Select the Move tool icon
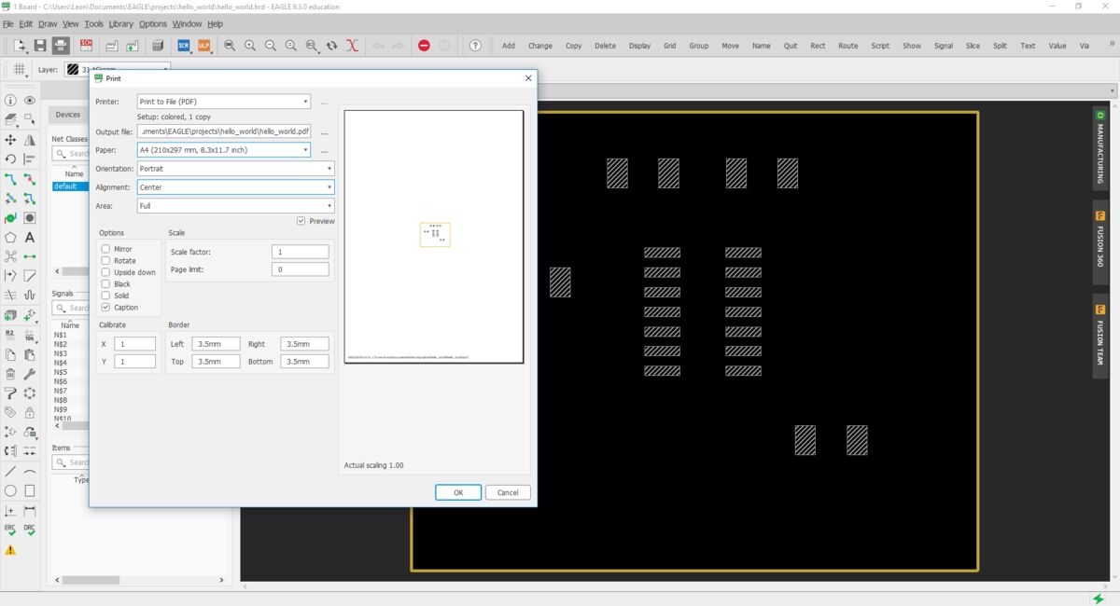Viewport: 1120px width, 606px height. coord(10,140)
